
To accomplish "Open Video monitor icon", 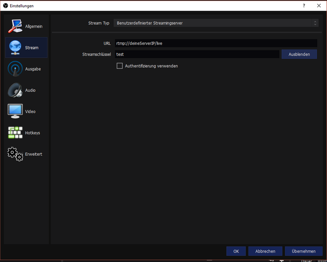I will (x=15, y=111).
